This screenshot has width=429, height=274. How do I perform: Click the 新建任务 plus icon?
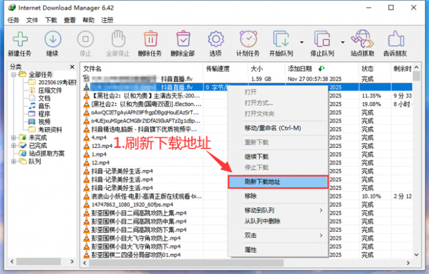pos(20,39)
